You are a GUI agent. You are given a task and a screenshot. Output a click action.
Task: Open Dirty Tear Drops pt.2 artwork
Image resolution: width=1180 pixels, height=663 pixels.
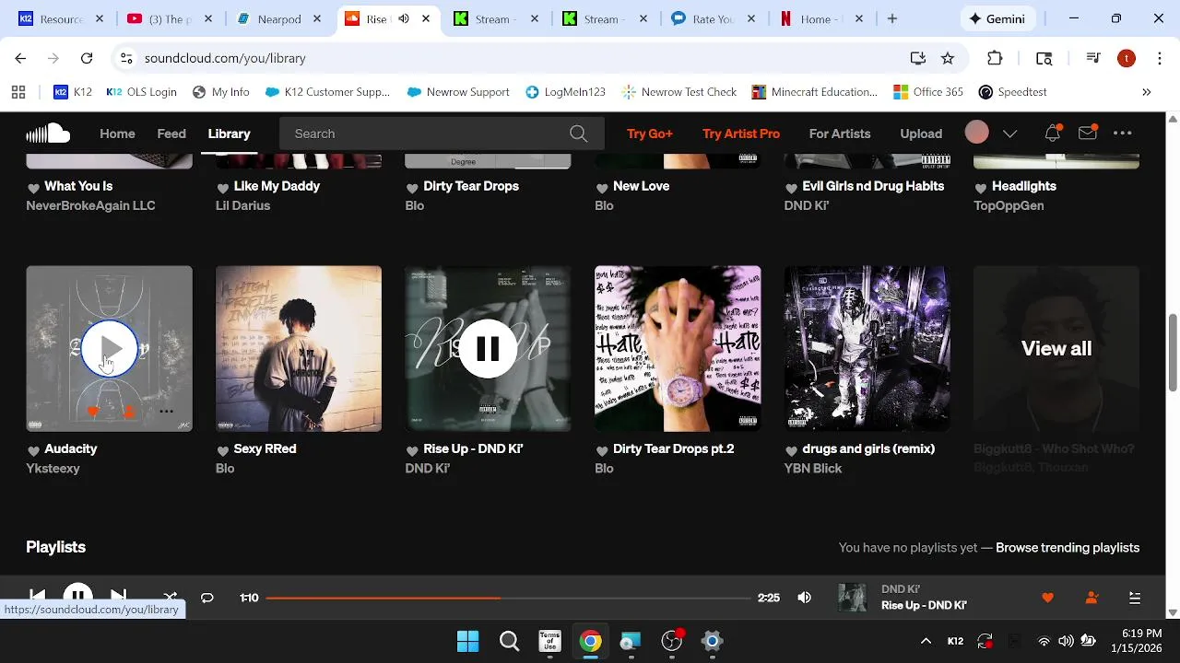point(678,348)
